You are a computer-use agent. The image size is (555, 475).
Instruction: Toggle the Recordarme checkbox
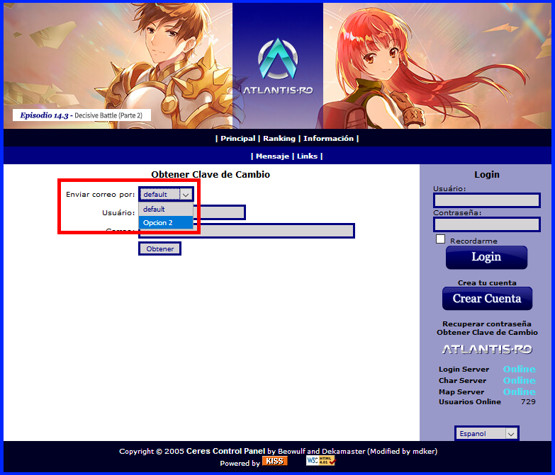tap(440, 239)
